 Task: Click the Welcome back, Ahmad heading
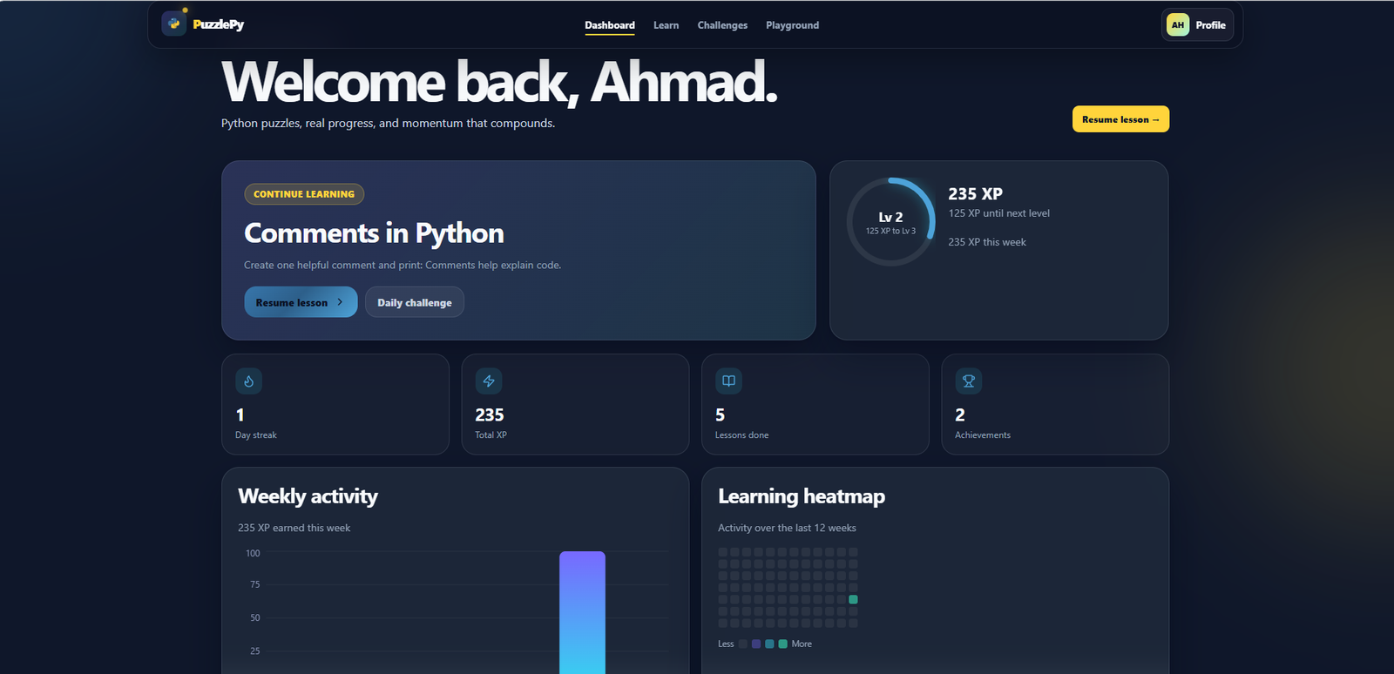coord(498,83)
